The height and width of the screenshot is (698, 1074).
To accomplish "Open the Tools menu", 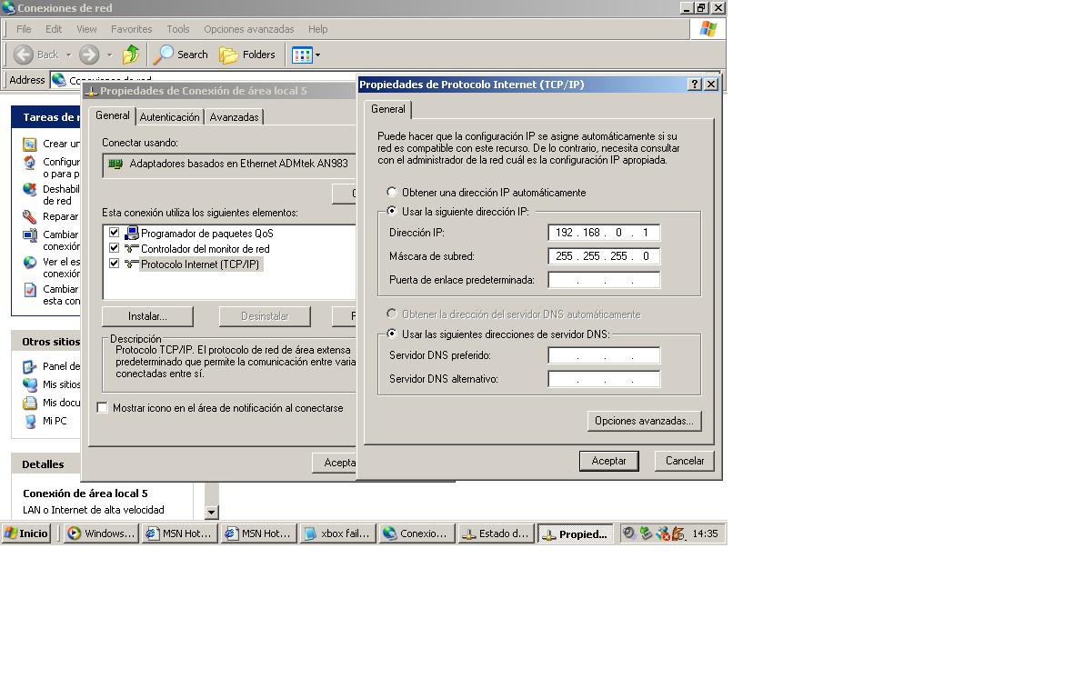I will (x=178, y=29).
